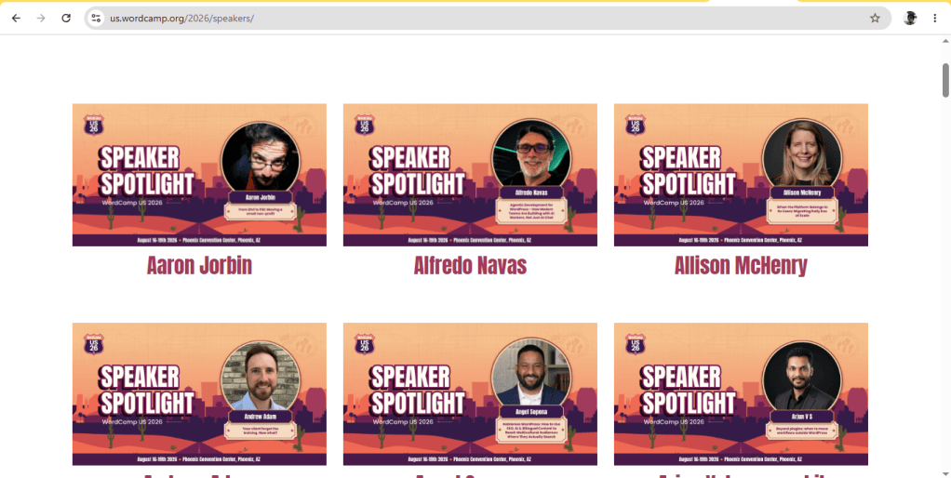The height and width of the screenshot is (478, 951).
Task: Click WordCamp US 26 badge on Alfredo Navas card
Action: 364,125
